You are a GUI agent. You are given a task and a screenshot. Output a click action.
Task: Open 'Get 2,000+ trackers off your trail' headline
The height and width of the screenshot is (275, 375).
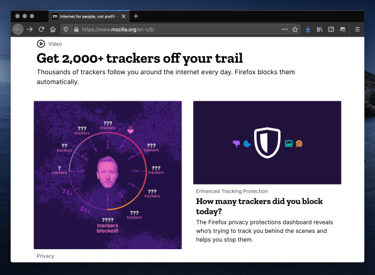[x=140, y=59]
